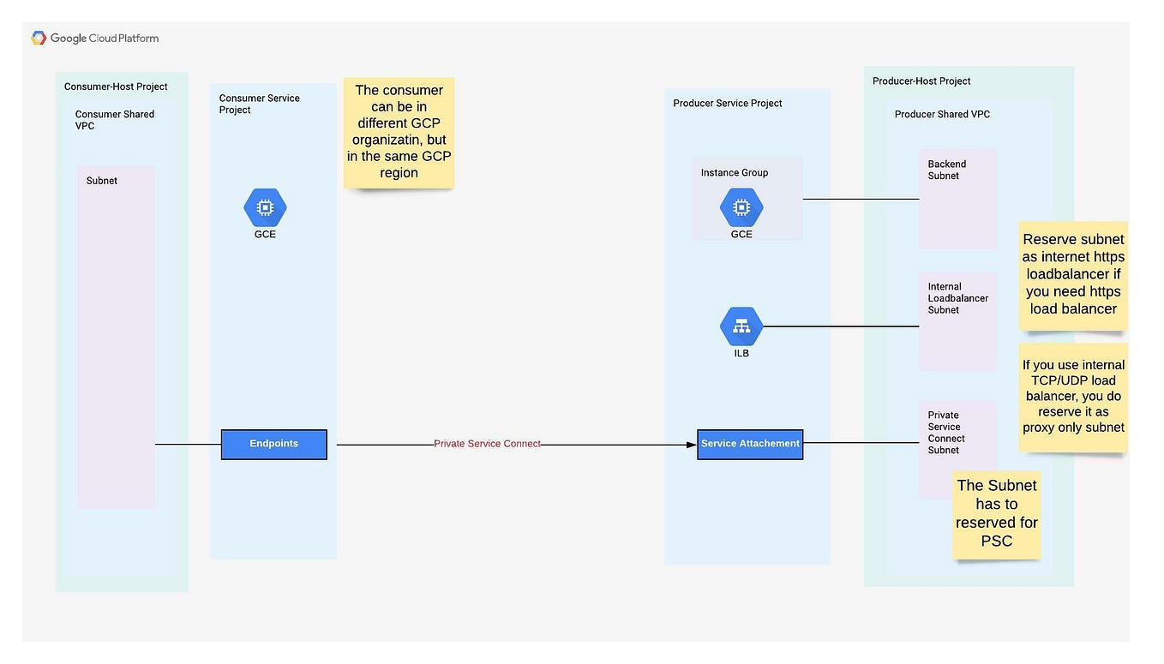Select the Private Service Connect connector label
1164x664 pixels.
click(487, 444)
